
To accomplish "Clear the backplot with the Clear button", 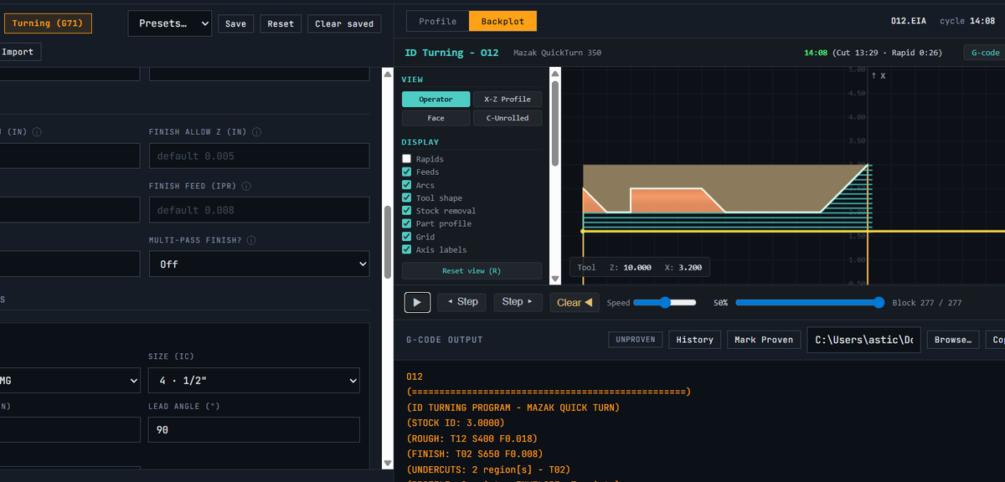I will point(575,302).
